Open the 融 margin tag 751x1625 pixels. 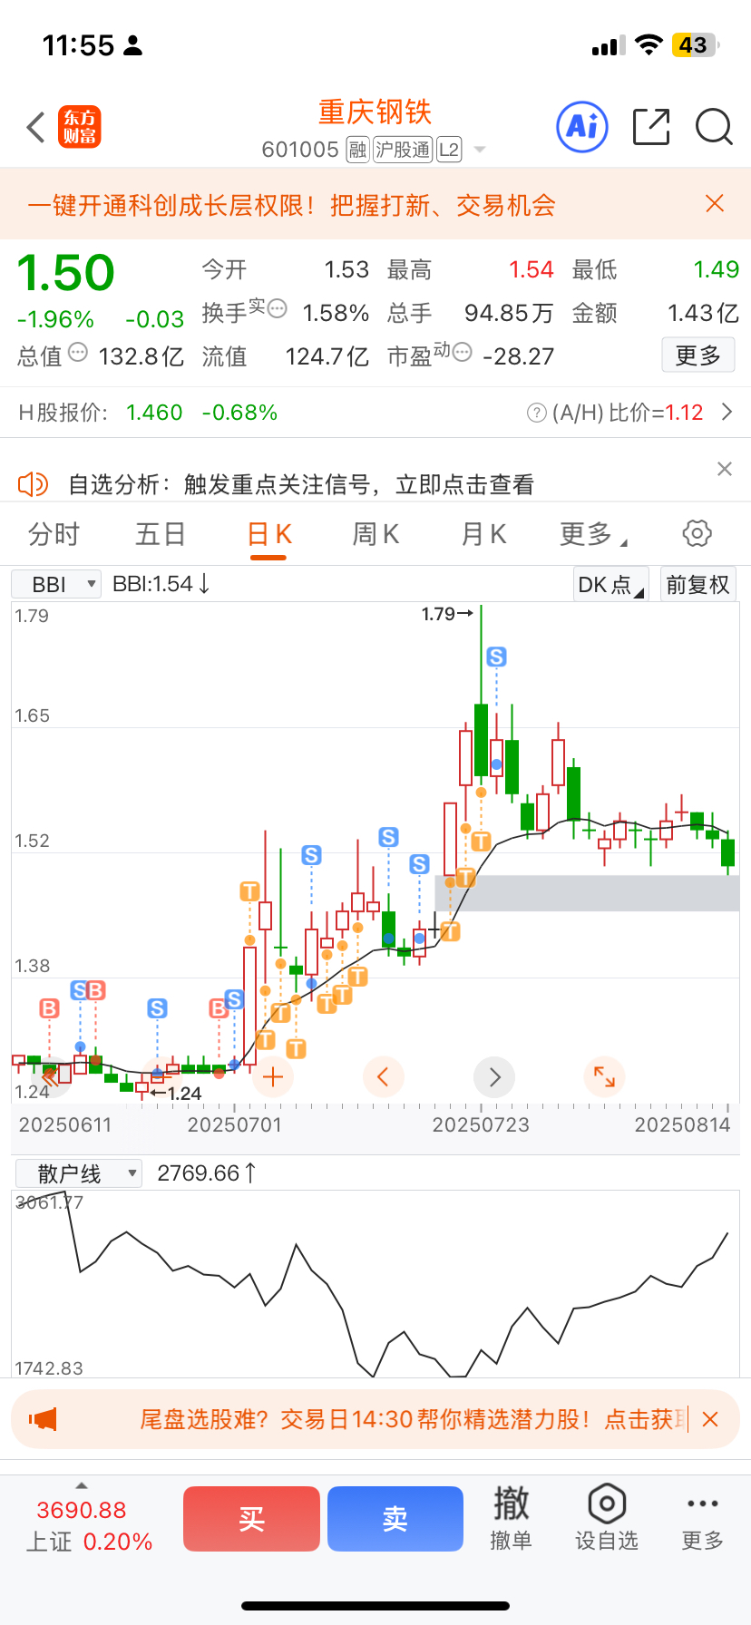pyautogui.click(x=358, y=150)
